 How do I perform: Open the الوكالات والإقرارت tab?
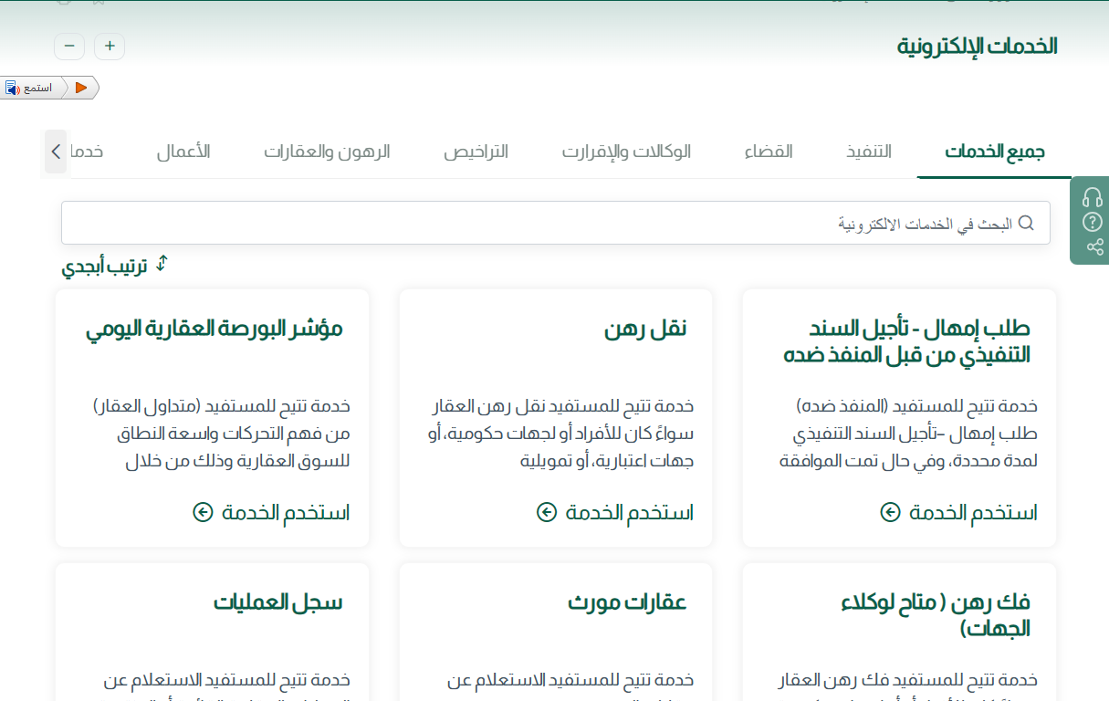click(626, 152)
